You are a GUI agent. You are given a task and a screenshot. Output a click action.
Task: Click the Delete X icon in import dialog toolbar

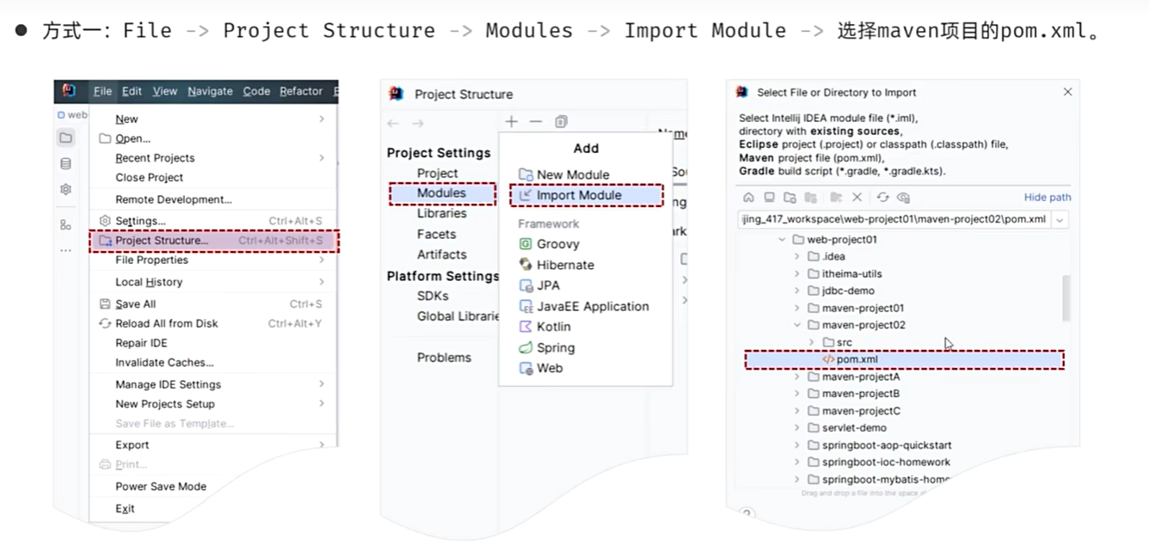point(857,197)
